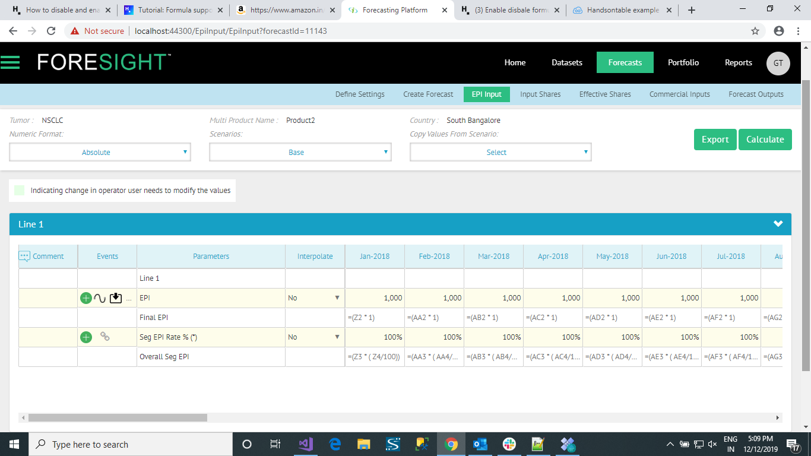Open the Numeric Format dropdown showing Absolute

pos(100,153)
